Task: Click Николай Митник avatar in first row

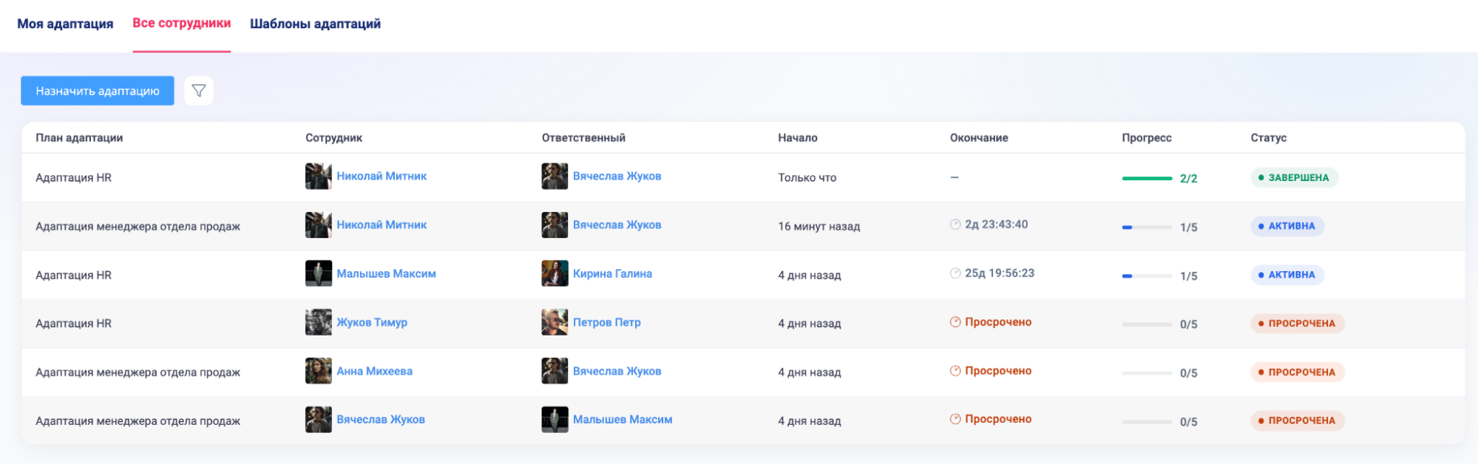Action: click(x=318, y=177)
